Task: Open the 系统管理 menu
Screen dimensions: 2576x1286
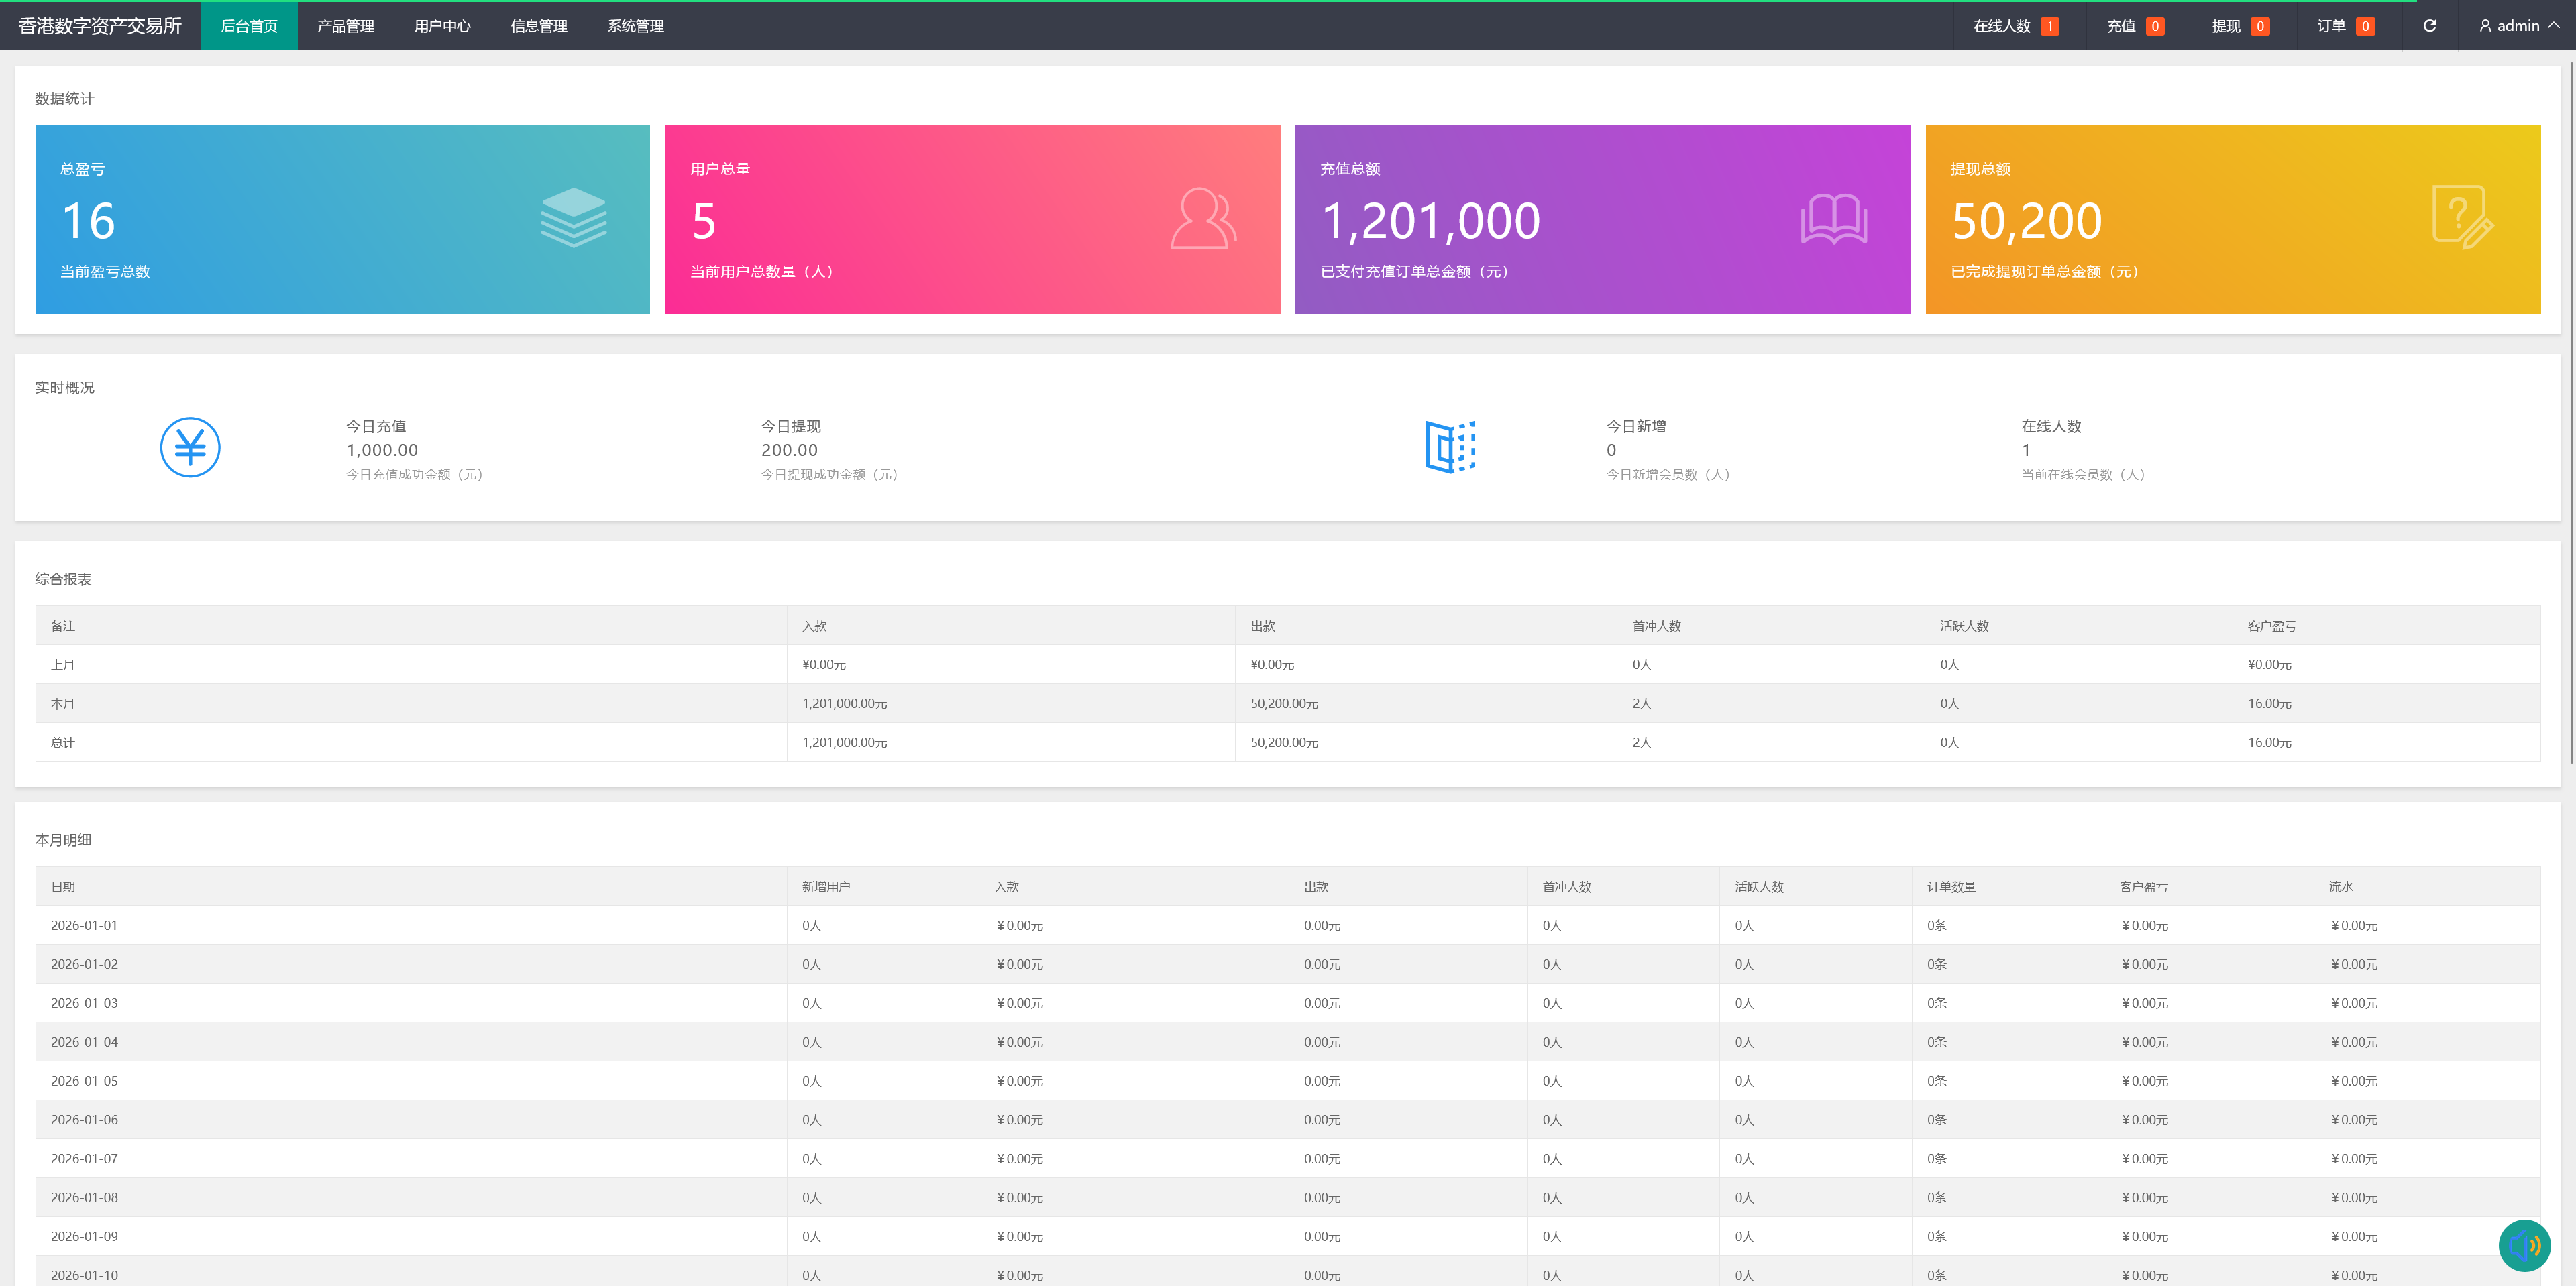Action: (x=636, y=26)
